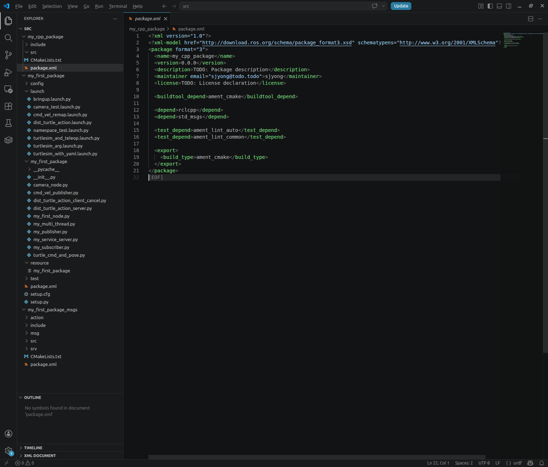The height and width of the screenshot is (467, 548).
Task: Show errors and warnings problems count
Action: pyautogui.click(x=25, y=463)
